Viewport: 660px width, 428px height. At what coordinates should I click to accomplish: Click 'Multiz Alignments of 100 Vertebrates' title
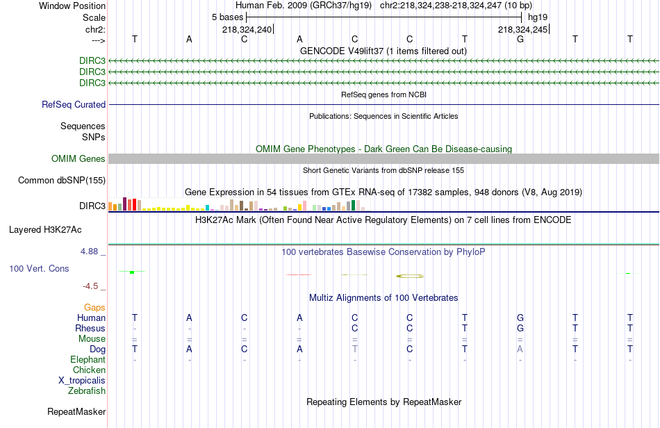383,297
